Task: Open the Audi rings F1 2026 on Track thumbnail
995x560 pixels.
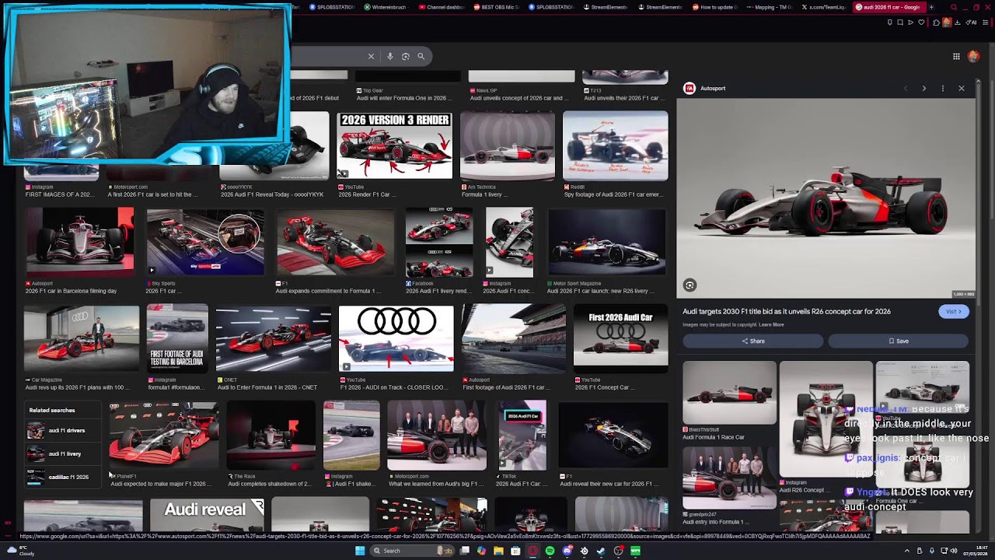Action: click(x=396, y=338)
